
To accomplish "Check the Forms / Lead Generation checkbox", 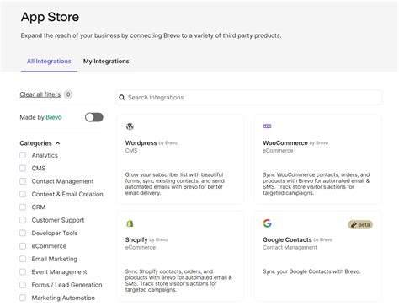I will [x=23, y=285].
